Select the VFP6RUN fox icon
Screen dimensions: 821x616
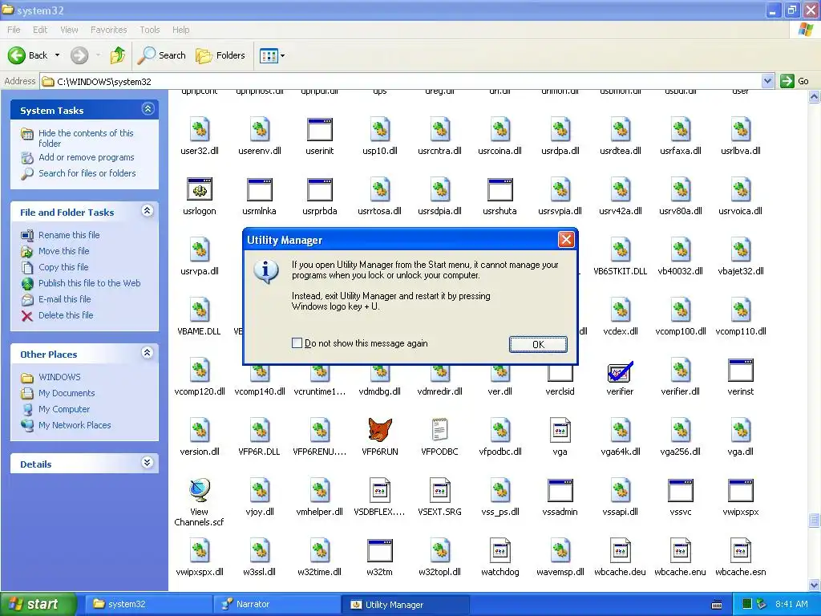[x=380, y=431]
